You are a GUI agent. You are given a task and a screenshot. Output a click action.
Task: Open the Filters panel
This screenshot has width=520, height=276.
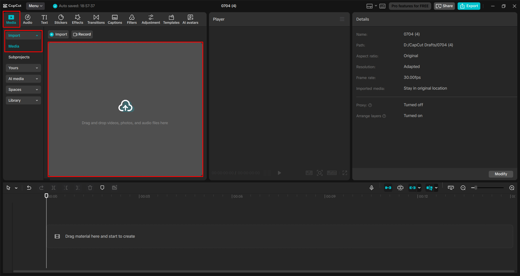132,19
